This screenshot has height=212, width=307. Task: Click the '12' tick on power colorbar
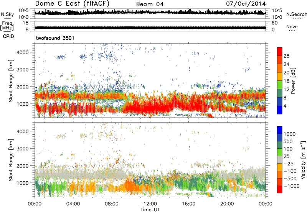[286, 89]
